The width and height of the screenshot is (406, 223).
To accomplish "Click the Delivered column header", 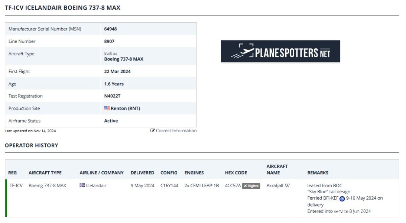I will click(142, 173).
